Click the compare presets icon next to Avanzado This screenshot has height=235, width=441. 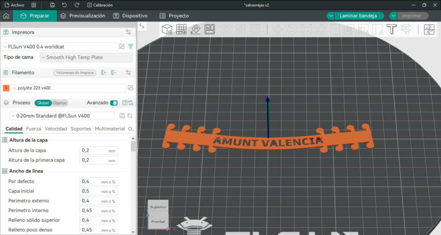pos(131,103)
